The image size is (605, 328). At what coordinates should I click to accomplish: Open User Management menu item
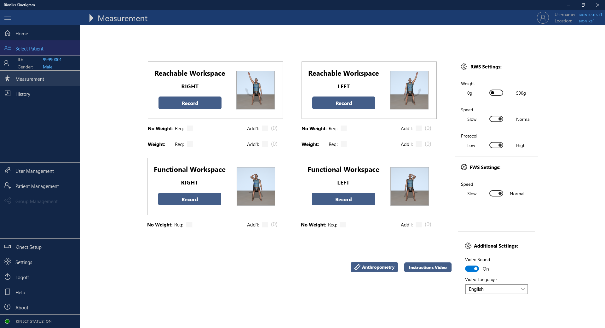click(35, 171)
